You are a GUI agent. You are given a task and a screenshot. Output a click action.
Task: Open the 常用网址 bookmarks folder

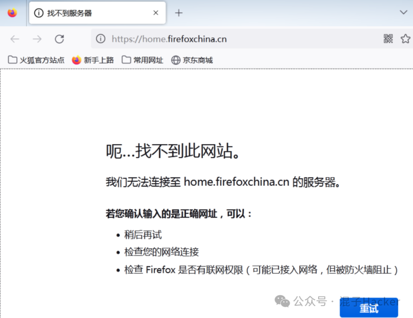143,60
